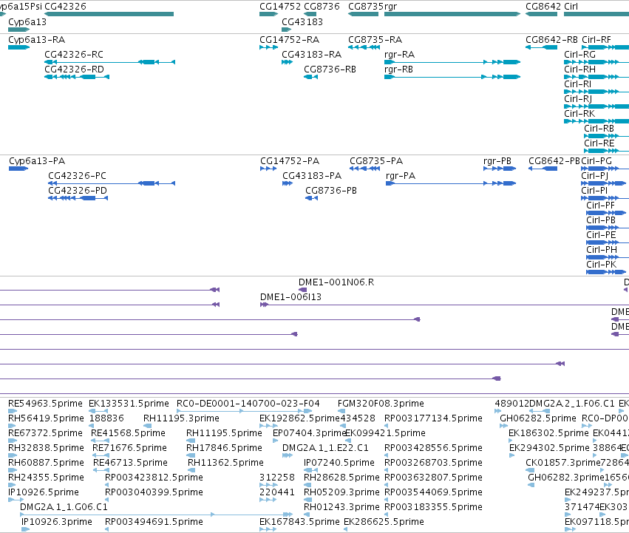Select the CK01857.3prime EST label

point(563,463)
